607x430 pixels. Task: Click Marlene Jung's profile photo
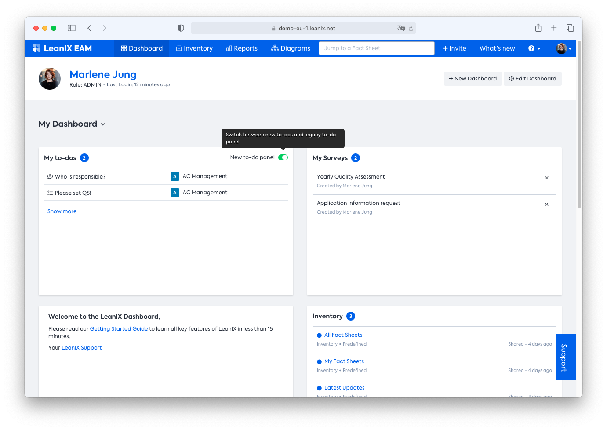tap(50, 79)
